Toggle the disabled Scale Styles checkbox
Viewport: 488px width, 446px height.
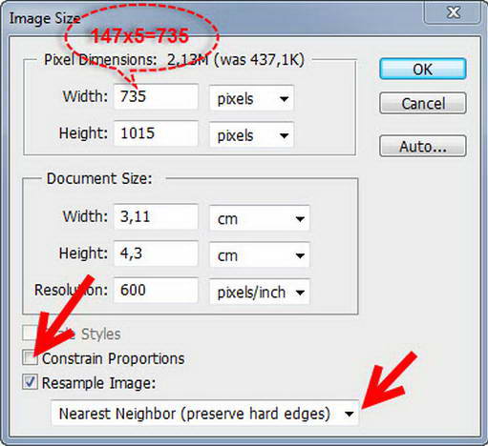coord(30,334)
